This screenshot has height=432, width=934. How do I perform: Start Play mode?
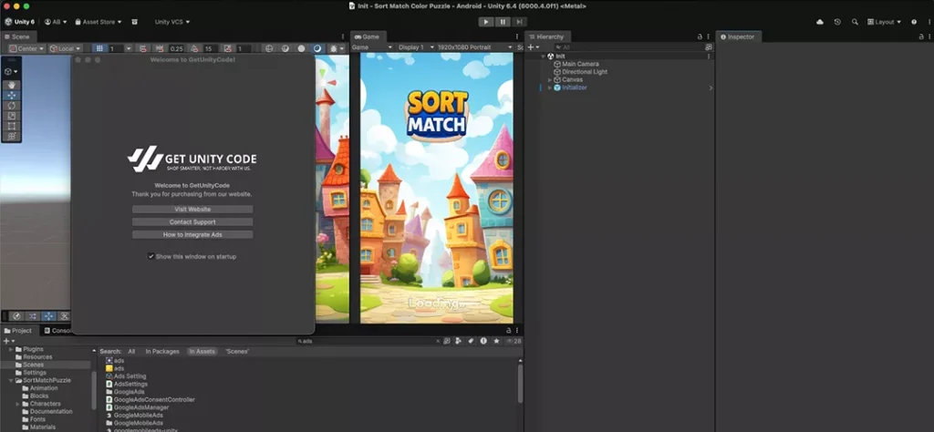pos(486,22)
